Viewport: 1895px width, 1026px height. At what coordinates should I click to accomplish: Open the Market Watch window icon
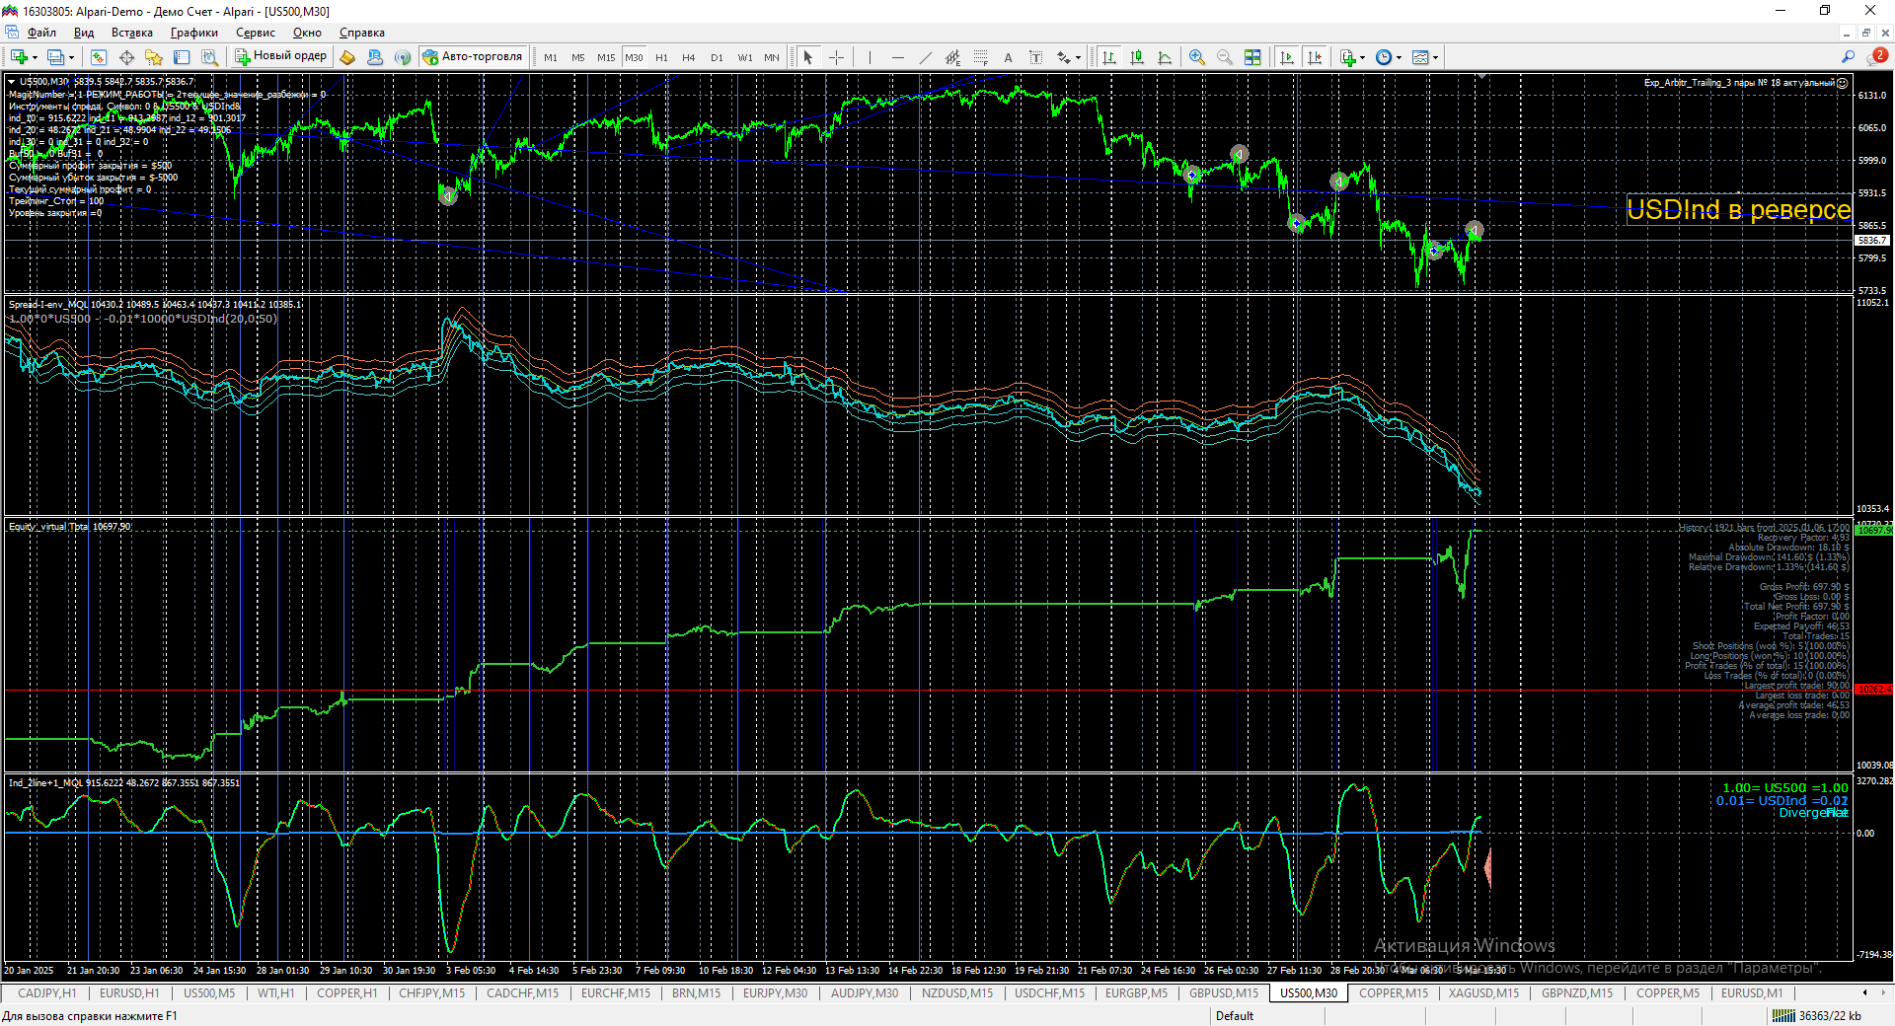(x=98, y=57)
